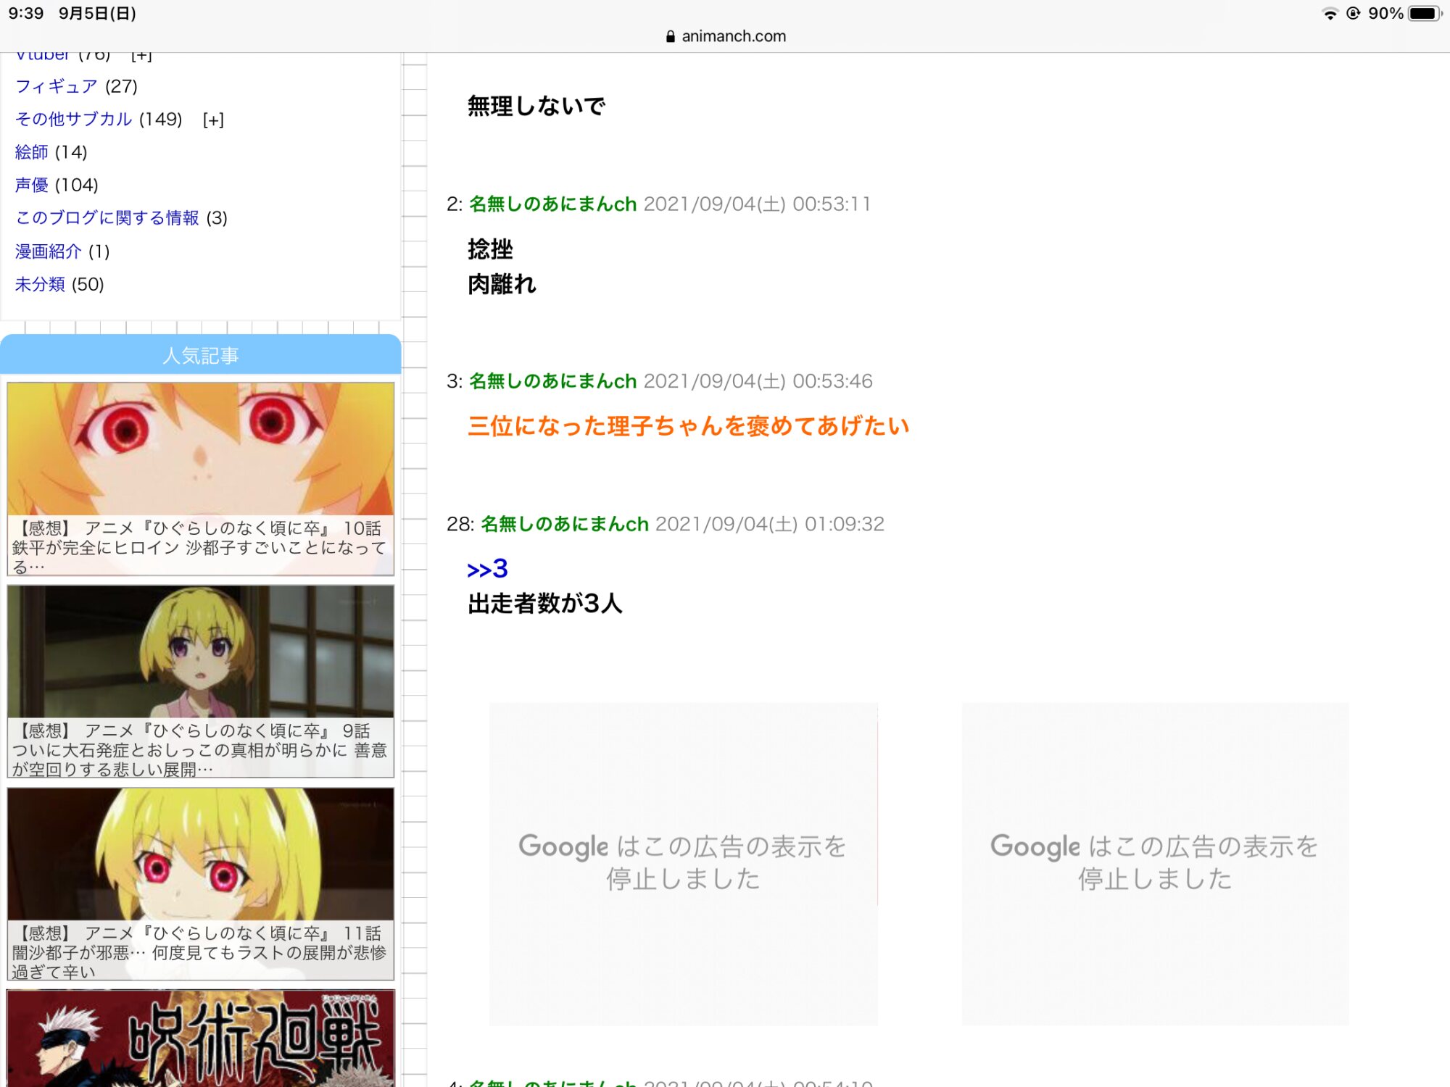Tap the rotation lock status icon
1450x1087 pixels.
1353,13
